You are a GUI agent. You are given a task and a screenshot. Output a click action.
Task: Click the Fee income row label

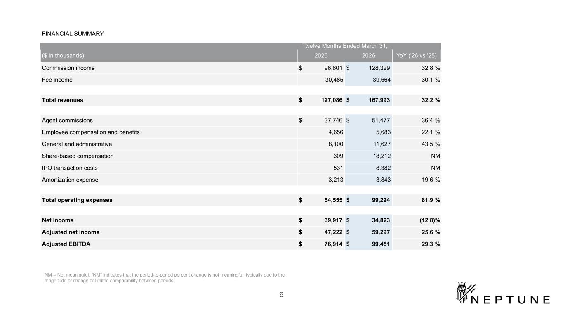pos(57,80)
